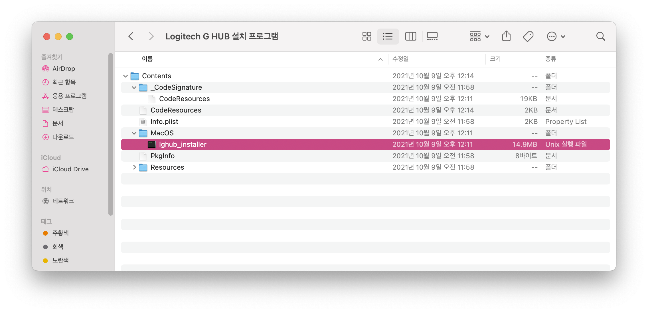This screenshot has height=313, width=648.
Task: Click the Share toolbar icon
Action: (x=506, y=36)
